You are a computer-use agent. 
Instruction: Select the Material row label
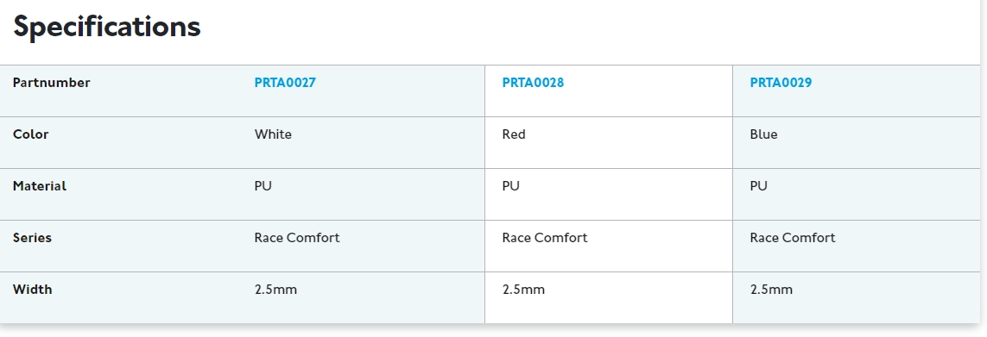(x=40, y=185)
